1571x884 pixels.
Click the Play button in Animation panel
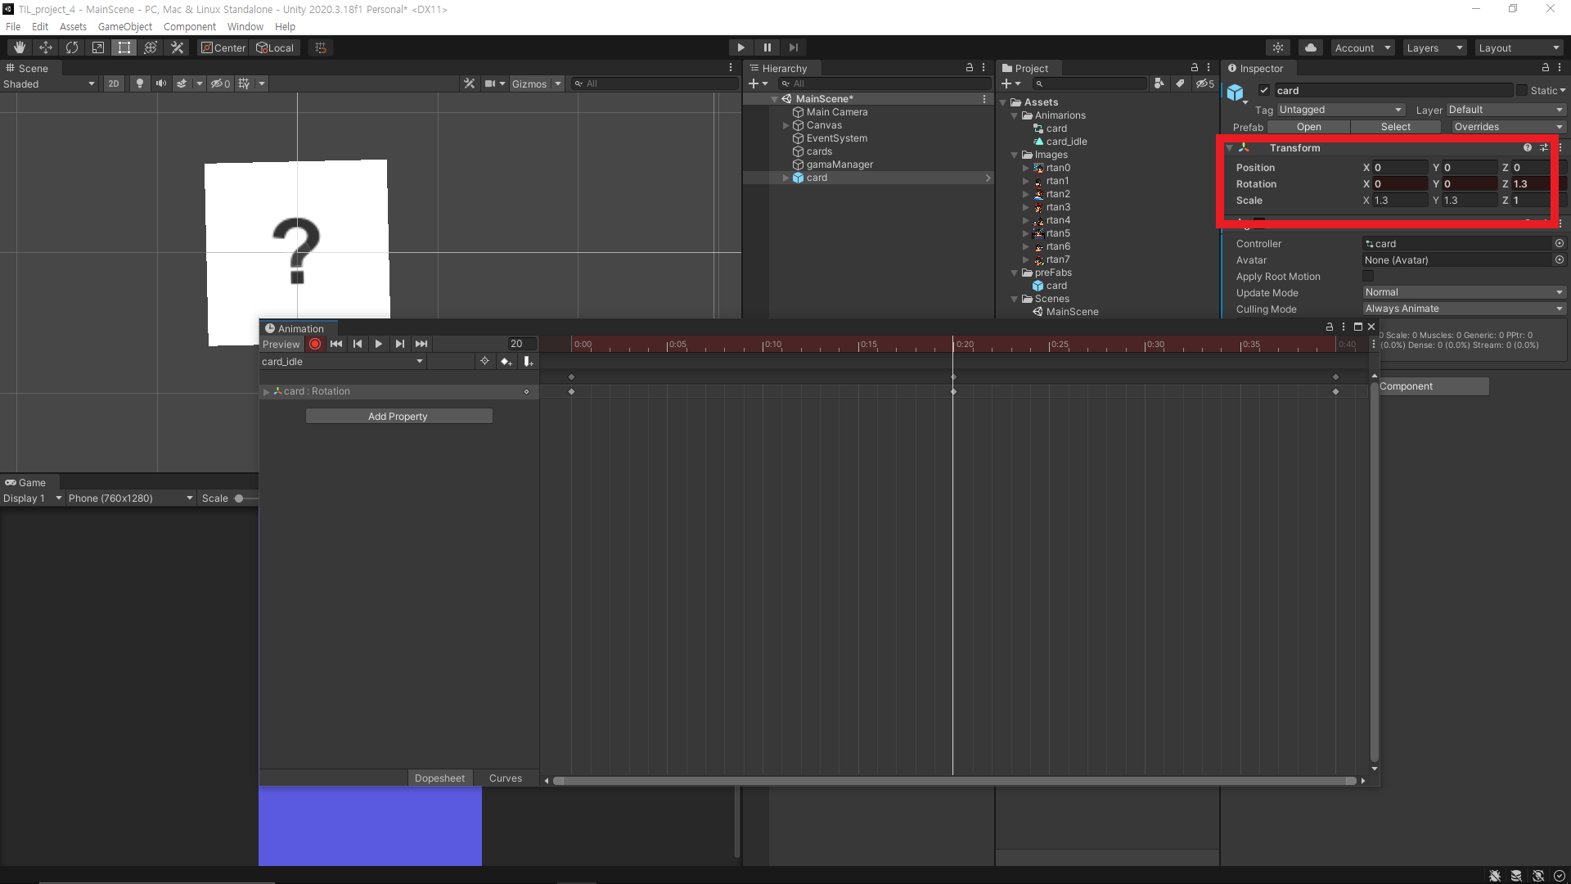coord(378,343)
